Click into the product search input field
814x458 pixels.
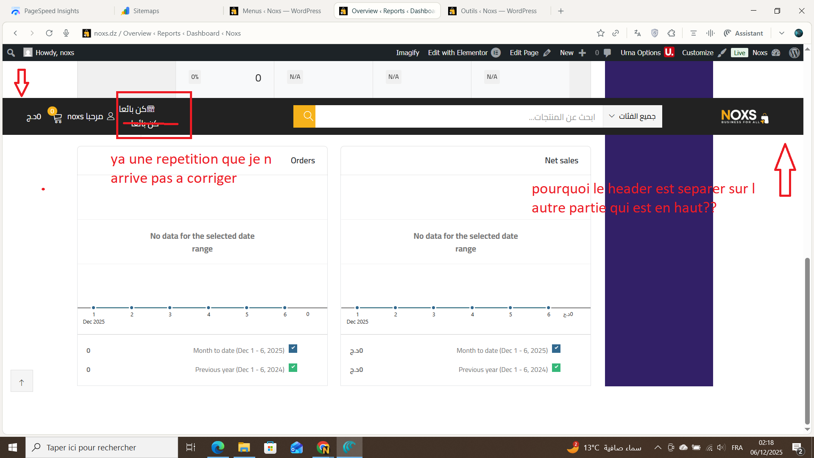(x=458, y=117)
